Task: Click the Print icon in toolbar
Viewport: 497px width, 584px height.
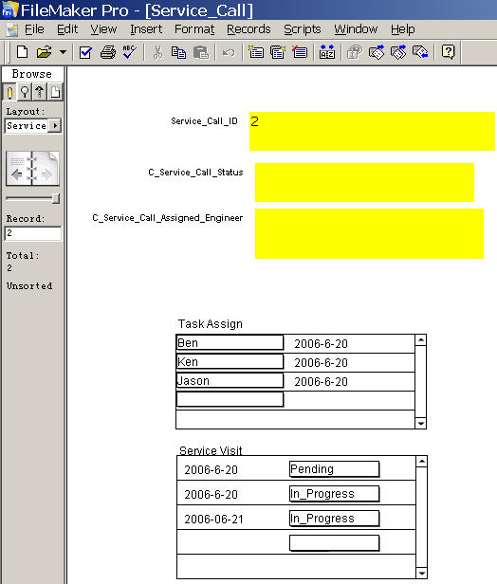Action: coord(108,52)
